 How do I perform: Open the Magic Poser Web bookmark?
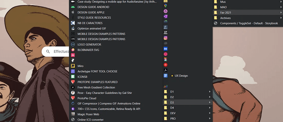point(116,114)
